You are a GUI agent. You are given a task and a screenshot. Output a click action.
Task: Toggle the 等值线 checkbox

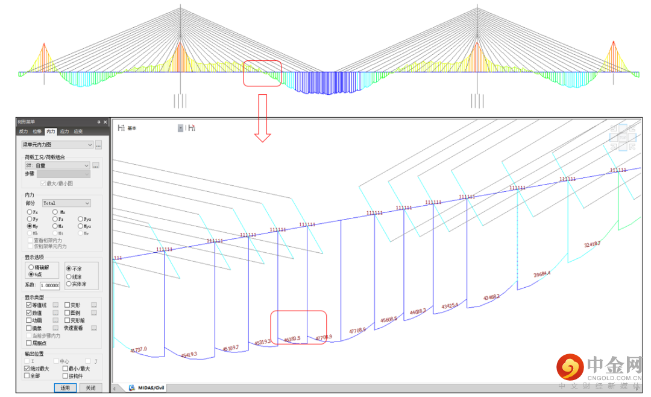tap(29, 305)
